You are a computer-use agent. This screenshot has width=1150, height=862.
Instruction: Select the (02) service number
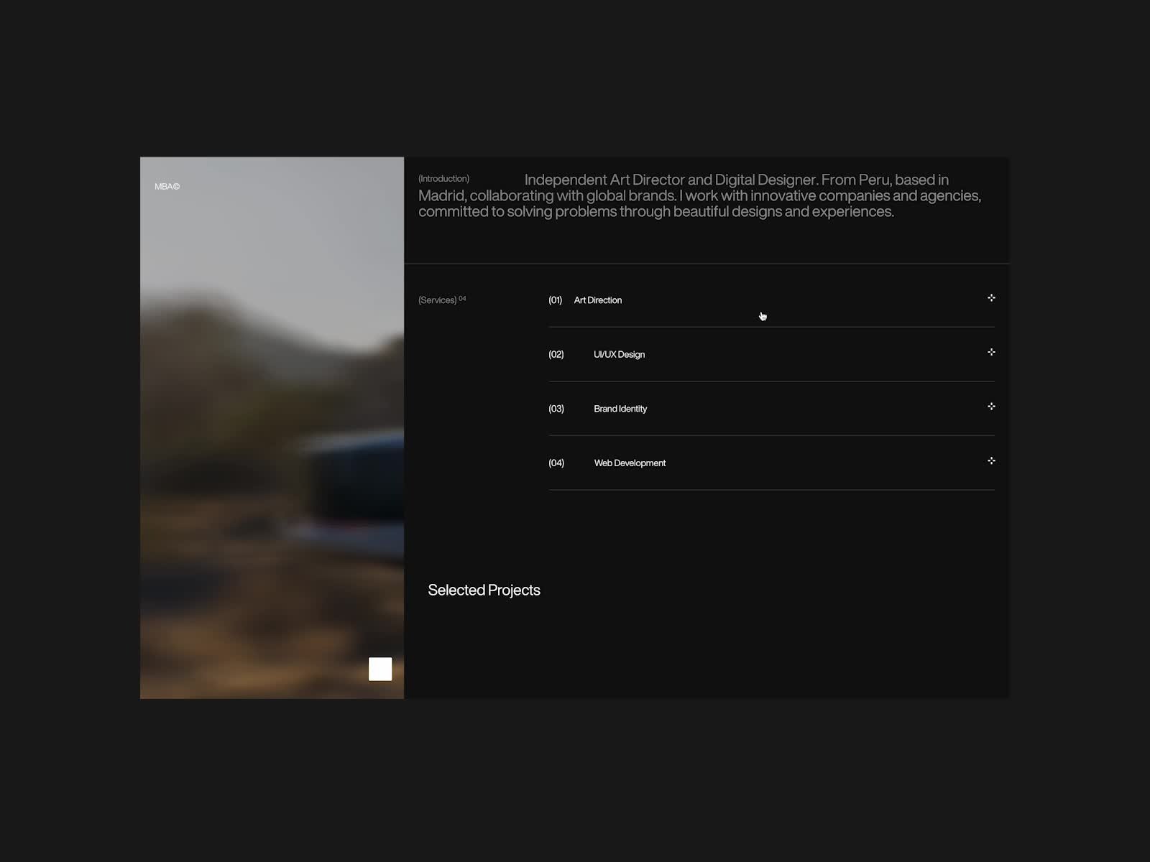(556, 355)
